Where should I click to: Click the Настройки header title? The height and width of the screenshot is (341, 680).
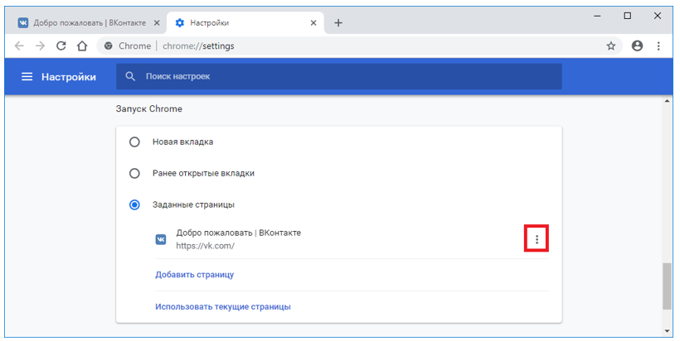click(69, 77)
